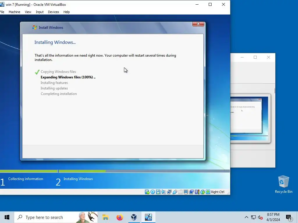Image resolution: width=298 pixels, height=223 pixels.
Task: Maximize the win 7 VirtualBox window
Action: click(x=210, y=4)
